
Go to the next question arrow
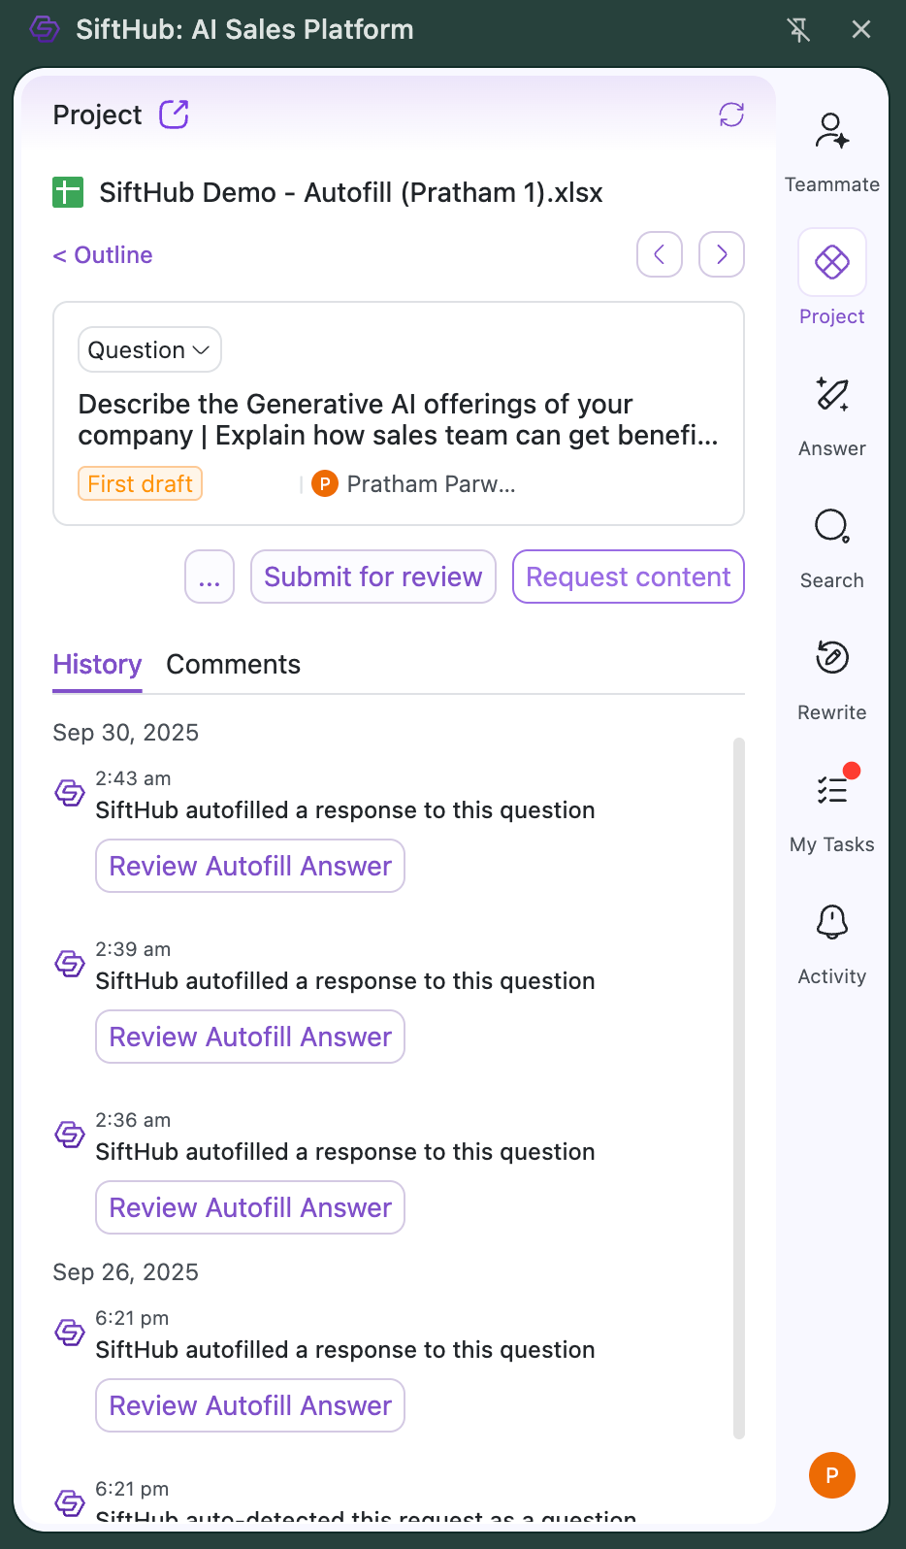[721, 254]
